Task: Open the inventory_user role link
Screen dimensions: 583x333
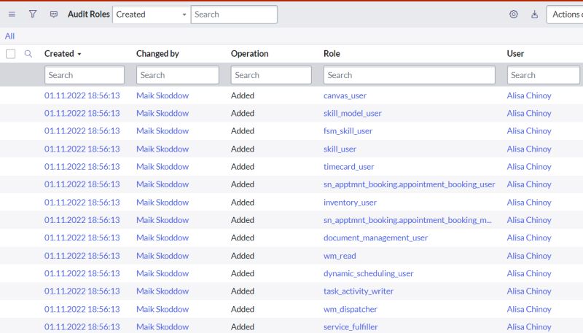Action: (x=350, y=203)
